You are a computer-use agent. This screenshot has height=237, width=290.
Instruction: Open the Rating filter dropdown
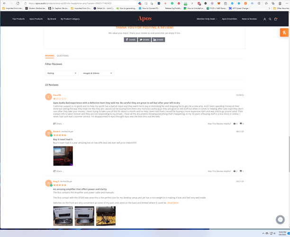tap(62, 73)
